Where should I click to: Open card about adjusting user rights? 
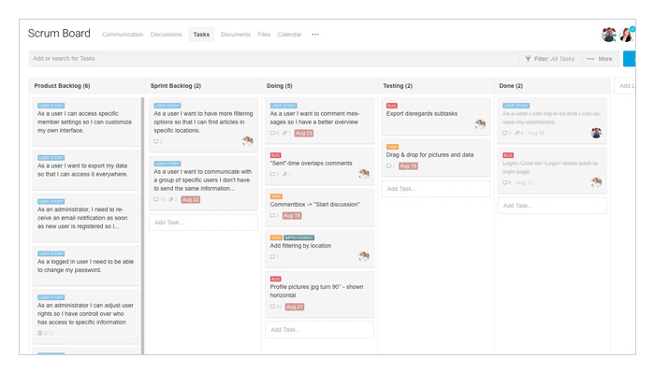[x=86, y=317]
